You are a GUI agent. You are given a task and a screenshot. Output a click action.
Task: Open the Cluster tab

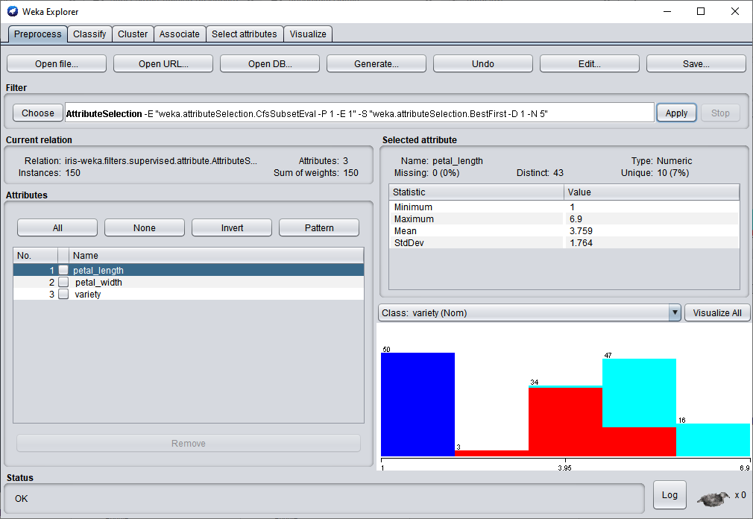[133, 34]
